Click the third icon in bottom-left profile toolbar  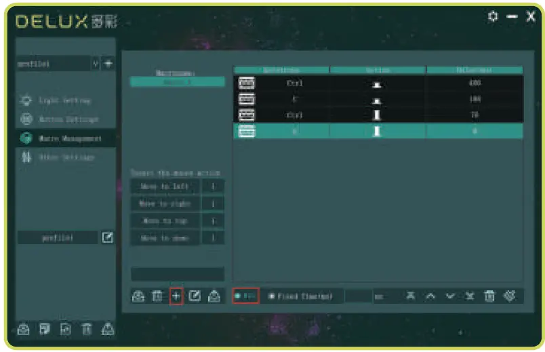tap(65, 329)
